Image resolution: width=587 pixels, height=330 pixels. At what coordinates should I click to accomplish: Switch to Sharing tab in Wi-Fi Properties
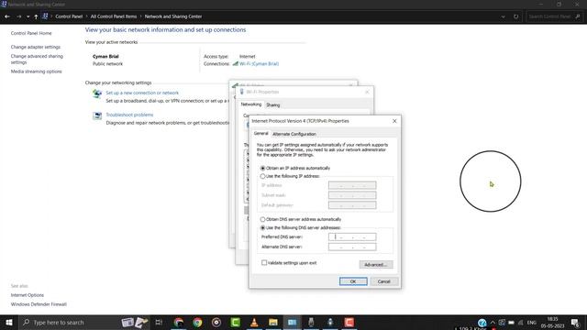(x=273, y=105)
